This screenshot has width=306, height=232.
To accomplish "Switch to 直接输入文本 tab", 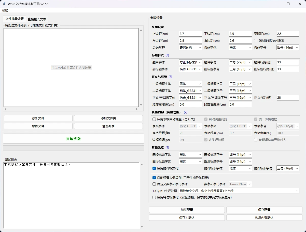I will coord(37,19).
